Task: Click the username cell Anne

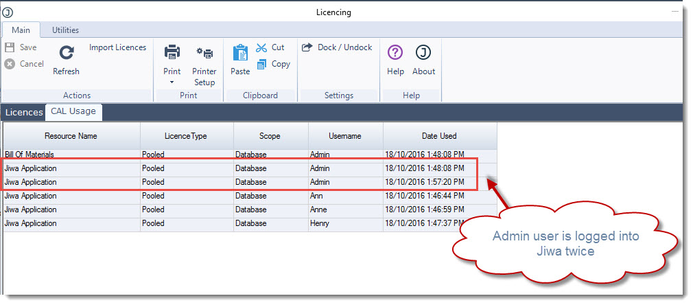Action: tap(346, 210)
